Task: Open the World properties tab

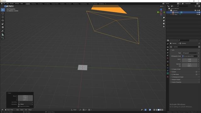Action: 168,58
